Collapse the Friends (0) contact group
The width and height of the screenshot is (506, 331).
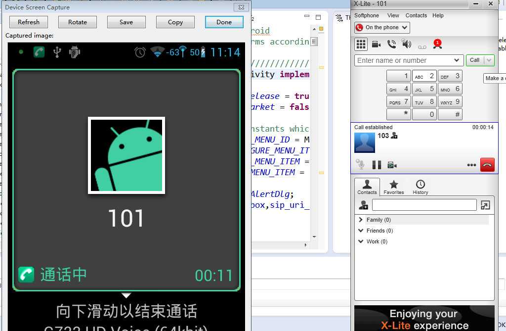click(x=361, y=231)
